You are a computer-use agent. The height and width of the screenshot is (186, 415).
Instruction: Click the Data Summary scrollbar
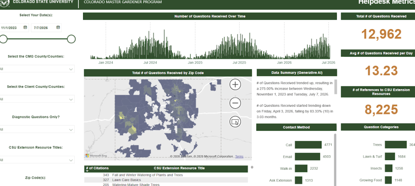point(336,87)
